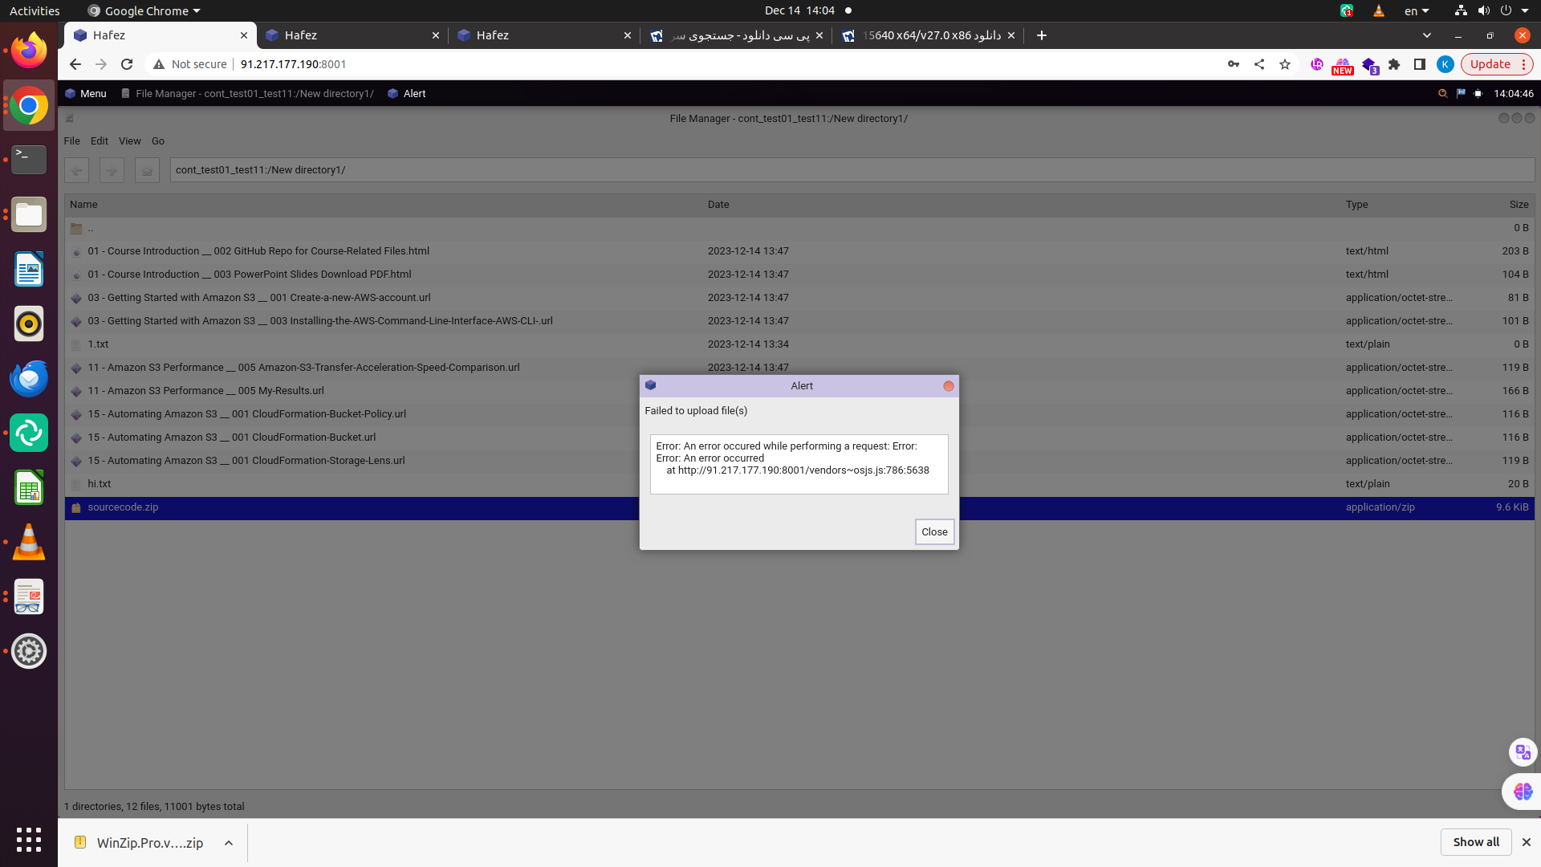Open the Edit menu in File Manager
This screenshot has height=867, width=1541.
pyautogui.click(x=100, y=141)
